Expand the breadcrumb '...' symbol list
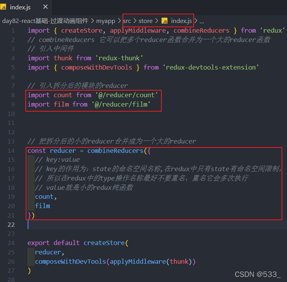Viewport: 287px width, 282px height. (202, 22)
